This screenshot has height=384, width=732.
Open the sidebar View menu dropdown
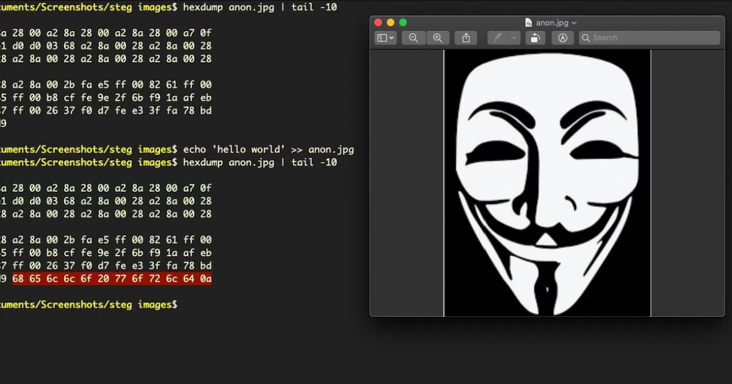click(x=386, y=38)
